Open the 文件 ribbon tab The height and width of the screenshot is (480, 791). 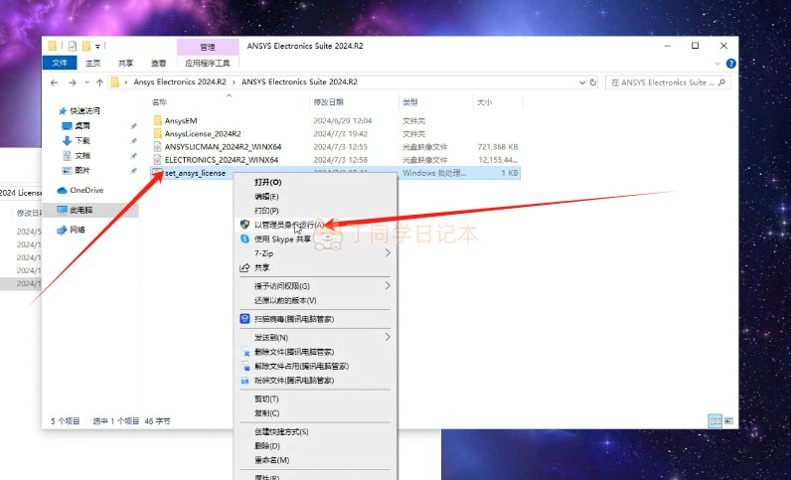point(61,63)
